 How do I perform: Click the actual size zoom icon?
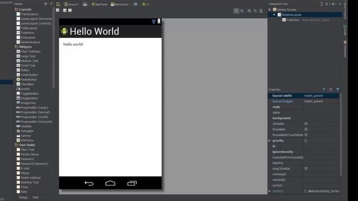[x=242, y=11]
